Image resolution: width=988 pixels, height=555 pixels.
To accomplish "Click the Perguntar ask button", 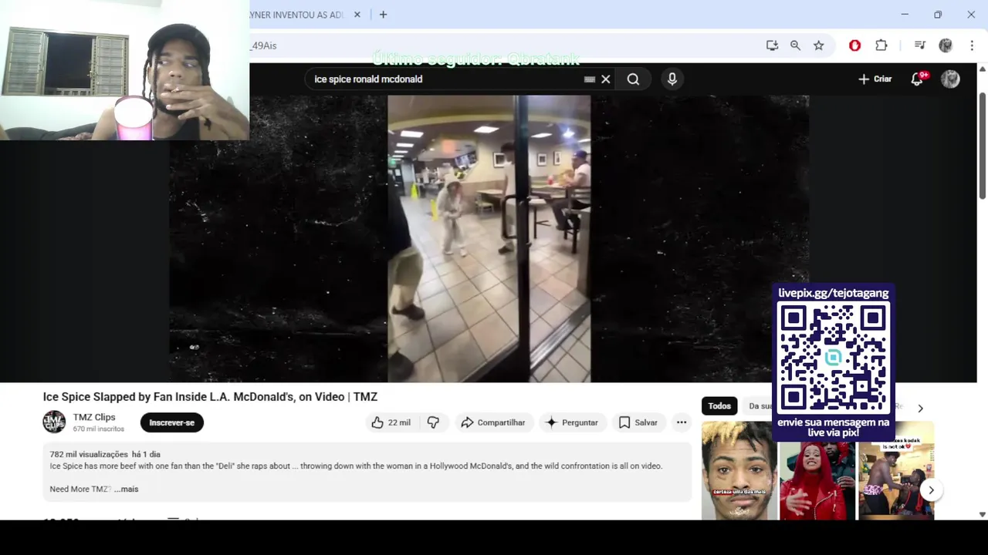I will pyautogui.click(x=572, y=422).
